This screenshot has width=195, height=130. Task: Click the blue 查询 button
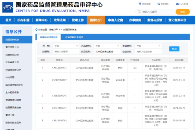(174, 49)
